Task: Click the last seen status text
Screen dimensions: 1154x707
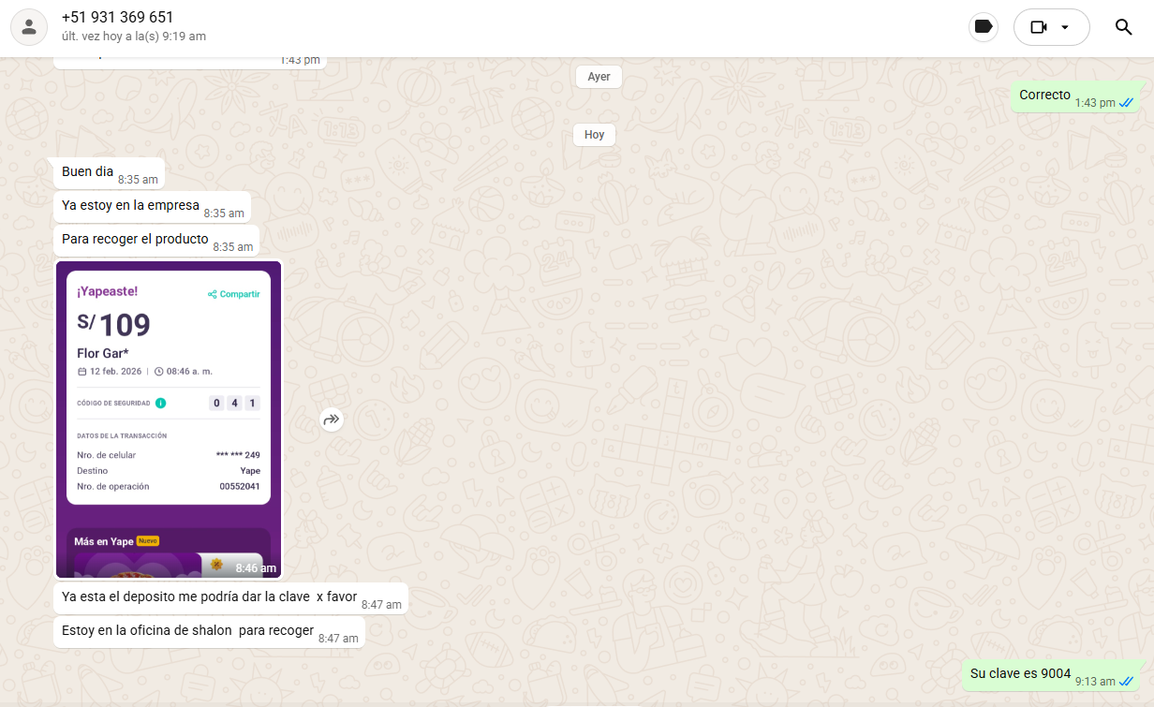Action: (133, 37)
